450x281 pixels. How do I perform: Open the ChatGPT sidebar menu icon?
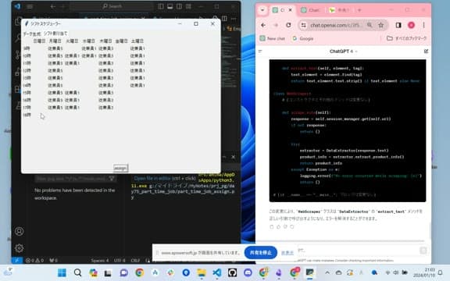click(260, 52)
